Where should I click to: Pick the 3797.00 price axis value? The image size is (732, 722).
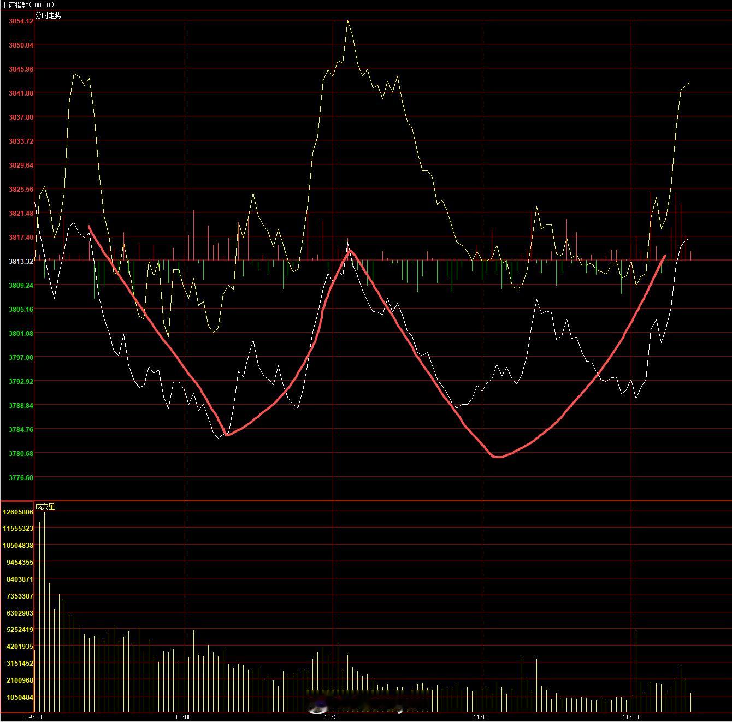tap(21, 357)
